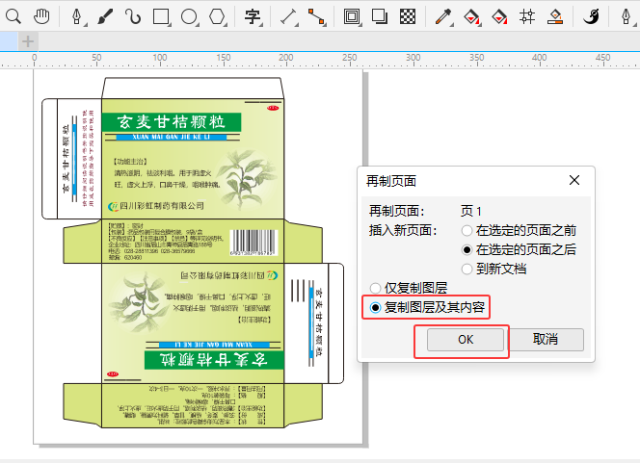Screen dimensions: 640x463
Task: Select the Polygon tool
Action: (x=217, y=16)
